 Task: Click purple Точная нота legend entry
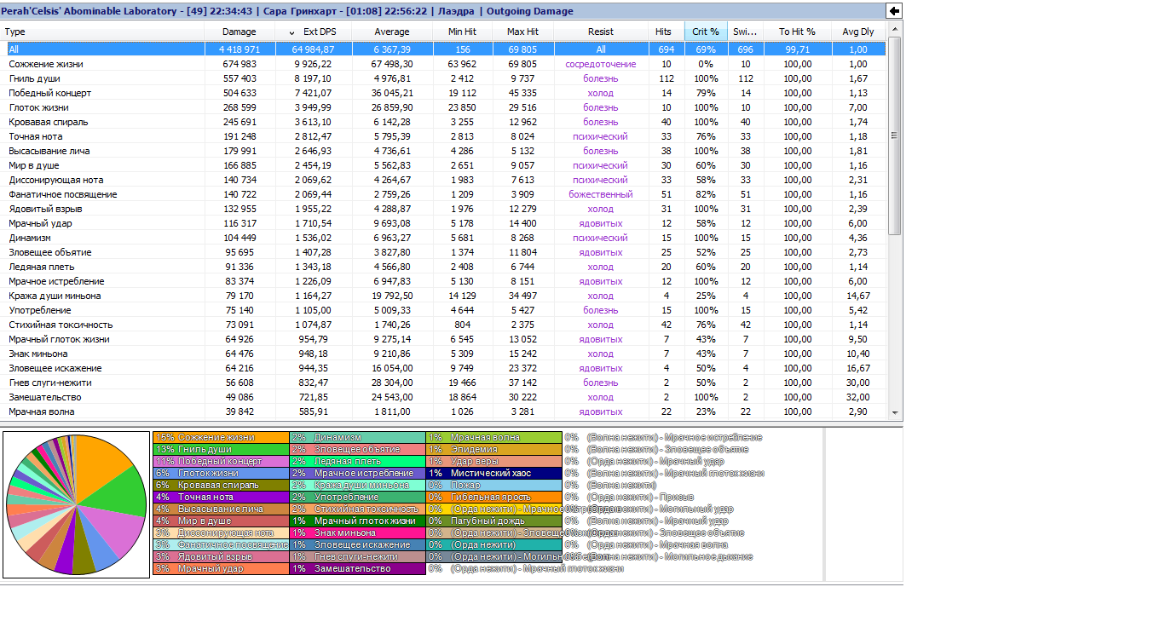coord(221,497)
